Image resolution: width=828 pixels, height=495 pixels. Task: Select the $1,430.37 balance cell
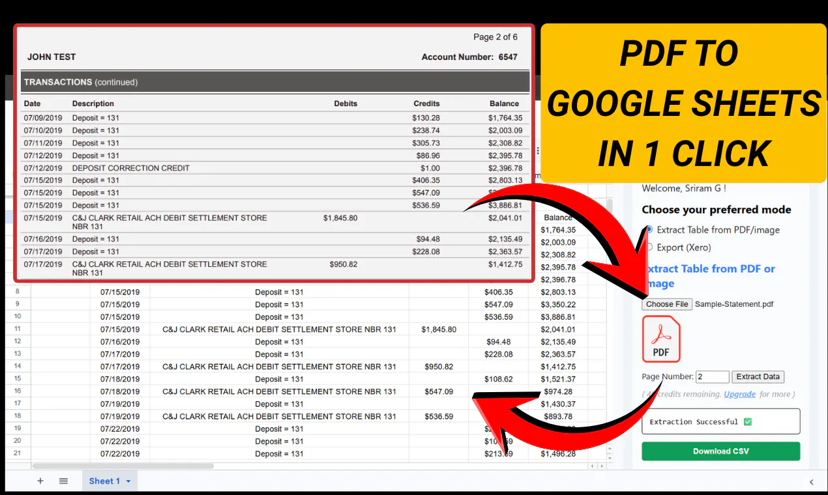pos(558,404)
